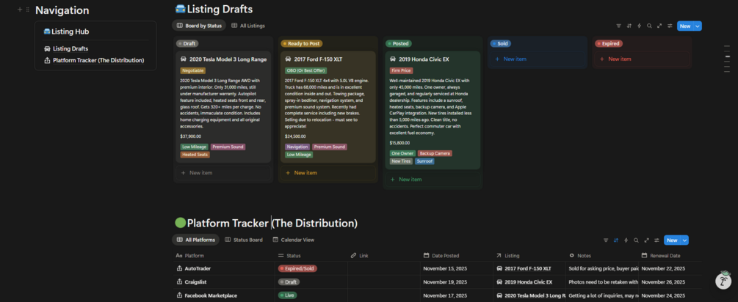The height and width of the screenshot is (302, 738).
Task: Click the Renewal Date column header
Action: point(670,256)
